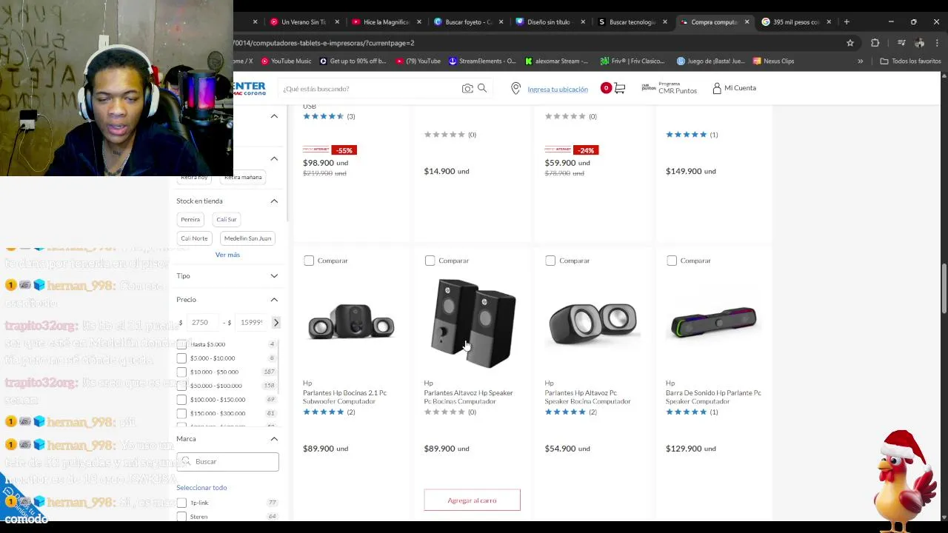Select Cali Sur store chip
This screenshot has height=533, width=948.
pyautogui.click(x=227, y=220)
